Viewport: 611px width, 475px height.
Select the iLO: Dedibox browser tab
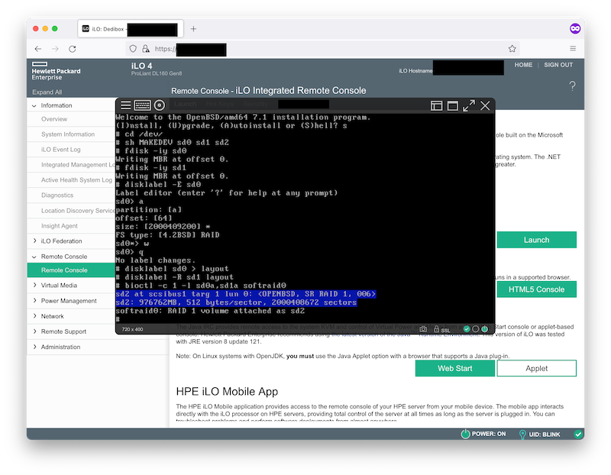(131, 29)
